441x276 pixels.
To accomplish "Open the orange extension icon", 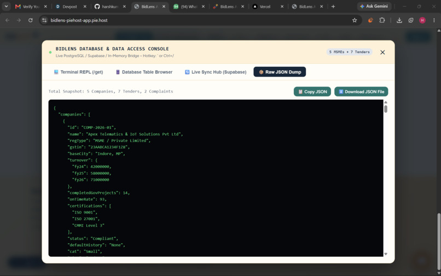I will (x=370, y=20).
